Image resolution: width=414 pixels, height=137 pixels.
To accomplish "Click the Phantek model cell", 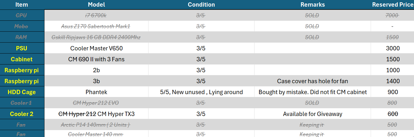I will point(96,92).
